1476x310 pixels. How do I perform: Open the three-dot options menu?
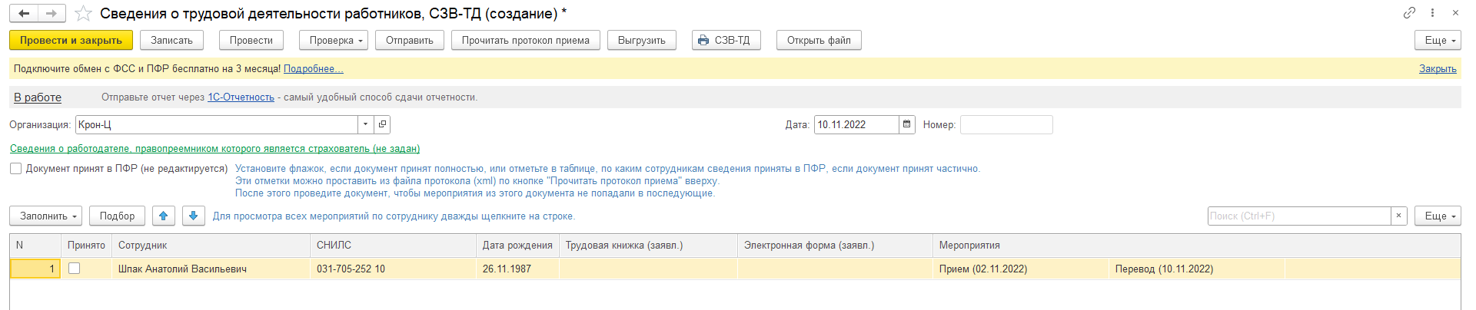[1432, 13]
